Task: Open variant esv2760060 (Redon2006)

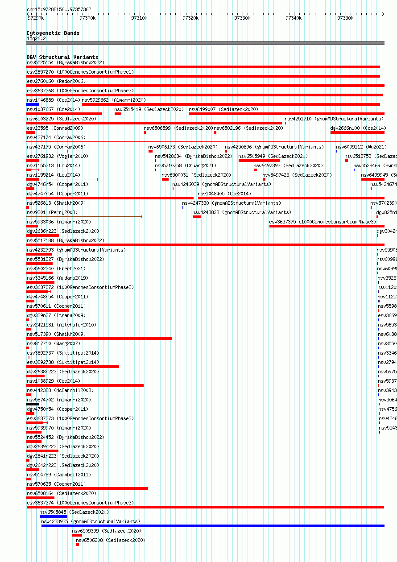Action: coord(56,81)
